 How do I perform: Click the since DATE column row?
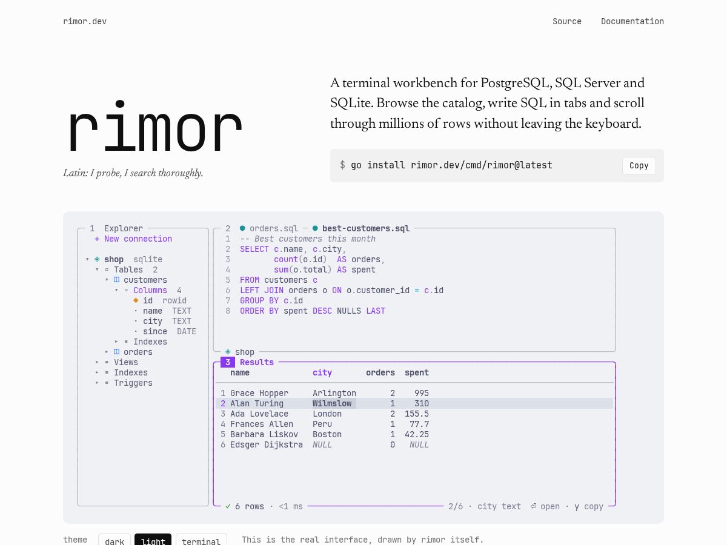[x=165, y=331]
